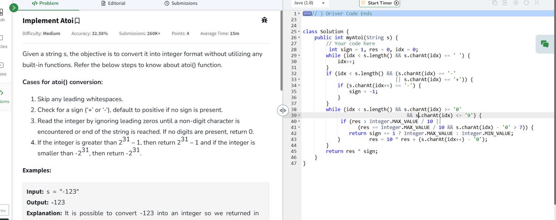
Task: Fold the overflow if block at line 40
Action: [x=299, y=122]
